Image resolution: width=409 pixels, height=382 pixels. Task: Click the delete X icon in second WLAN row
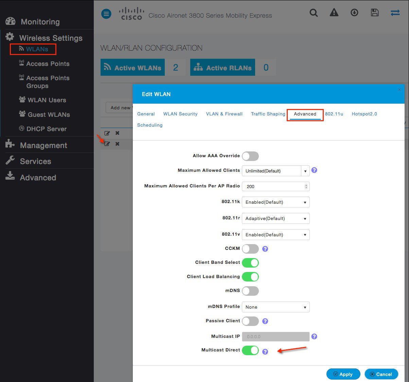pyautogui.click(x=117, y=144)
